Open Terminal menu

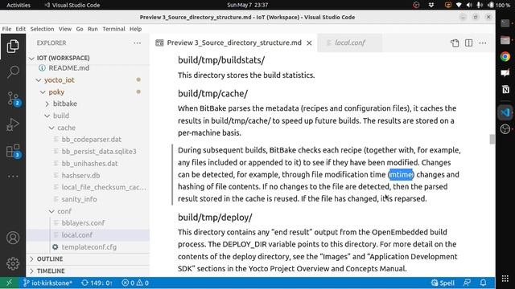(x=113, y=29)
